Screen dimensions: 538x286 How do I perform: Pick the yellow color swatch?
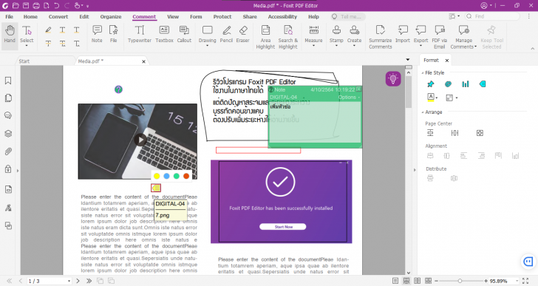[x=157, y=176]
